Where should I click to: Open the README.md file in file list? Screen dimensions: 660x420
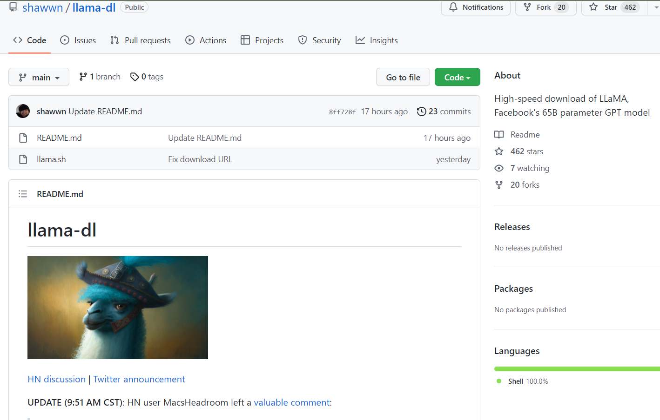(x=59, y=138)
